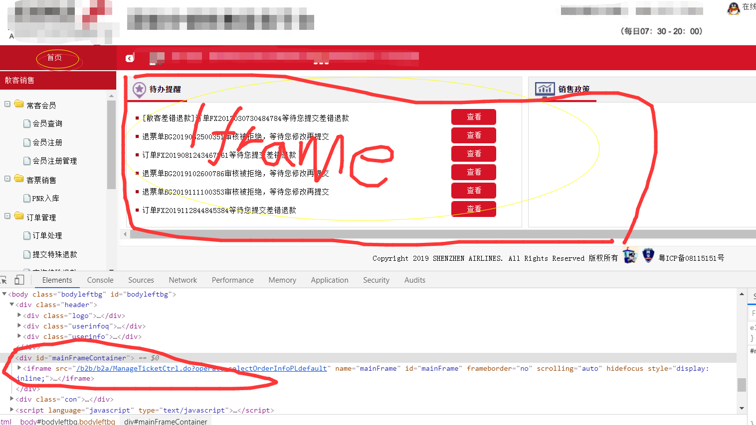
Task: Collapse the 常客会员 tree node
Action: pos(7,104)
